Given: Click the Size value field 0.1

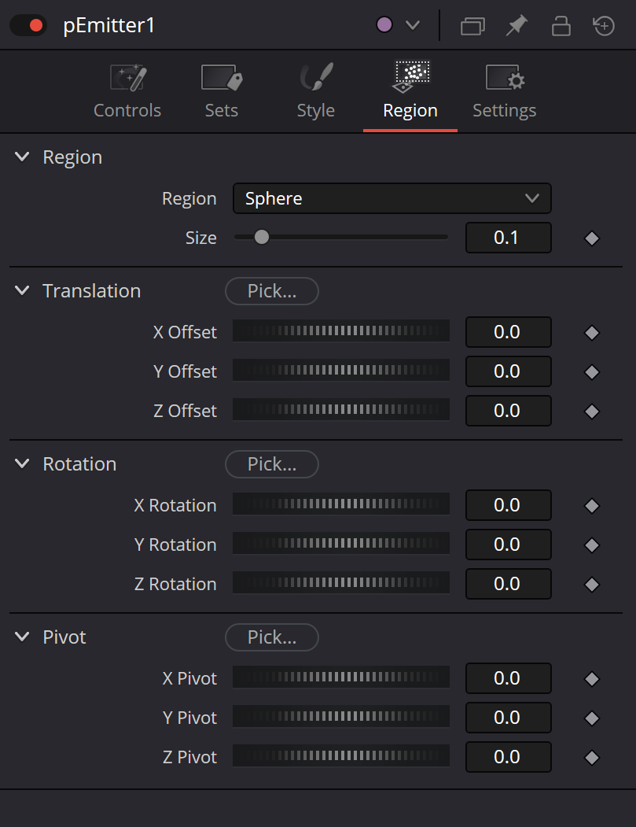Looking at the screenshot, I should (509, 238).
